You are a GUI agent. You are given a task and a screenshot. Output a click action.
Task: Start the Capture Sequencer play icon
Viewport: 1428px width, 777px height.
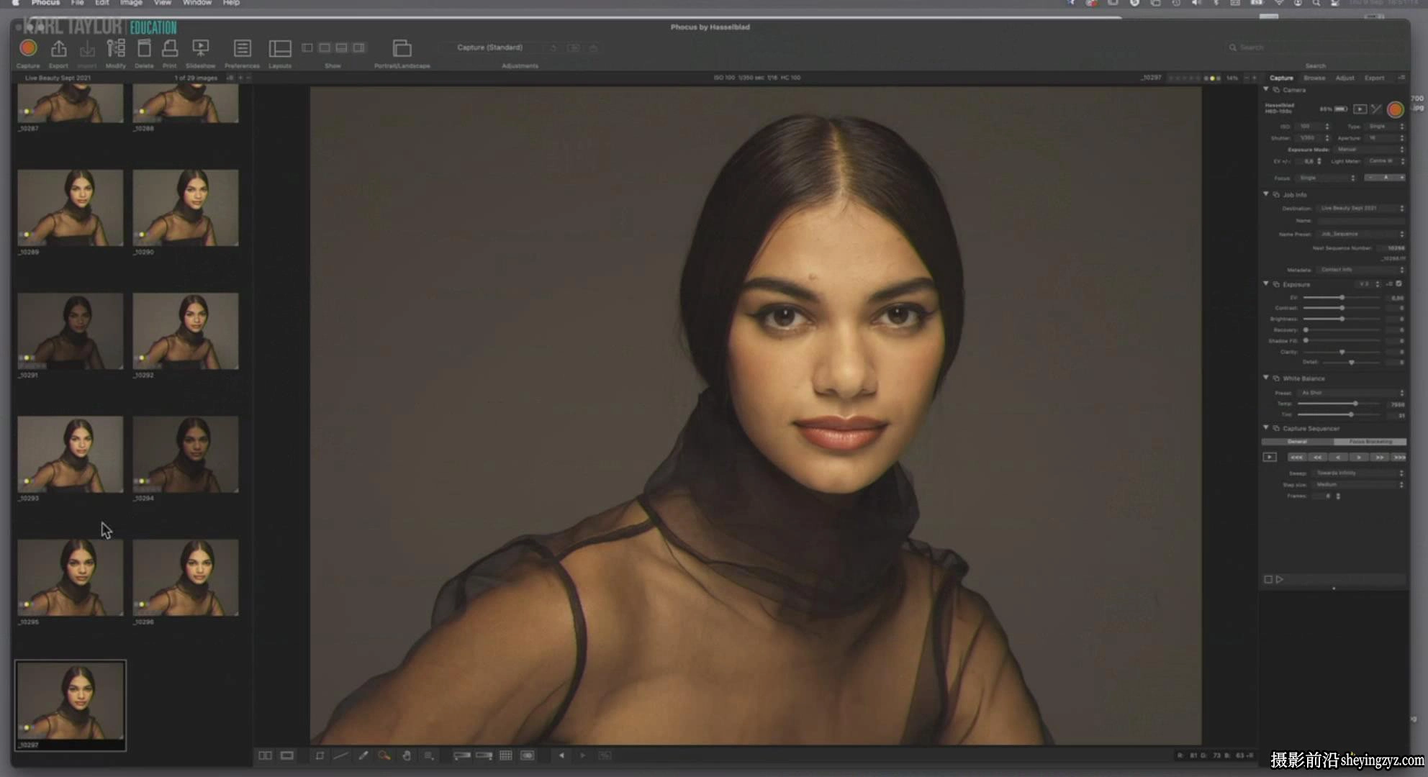click(1270, 457)
